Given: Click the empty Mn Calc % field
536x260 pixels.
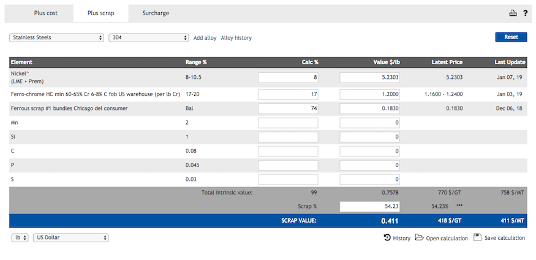Looking at the screenshot, I should [x=288, y=122].
